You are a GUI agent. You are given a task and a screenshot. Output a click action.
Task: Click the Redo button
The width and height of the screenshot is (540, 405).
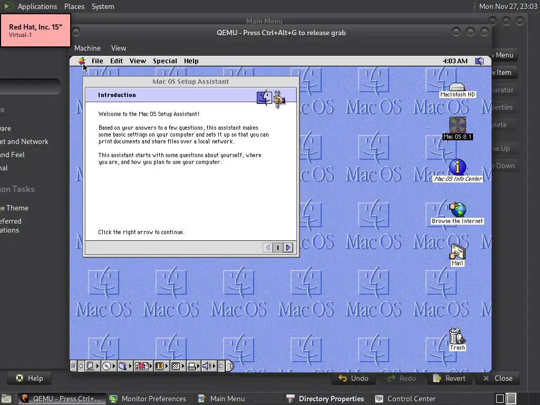pyautogui.click(x=401, y=378)
